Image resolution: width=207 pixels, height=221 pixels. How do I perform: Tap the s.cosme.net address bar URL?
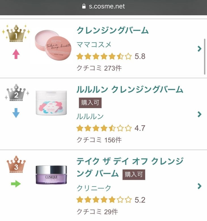pos(107,6)
